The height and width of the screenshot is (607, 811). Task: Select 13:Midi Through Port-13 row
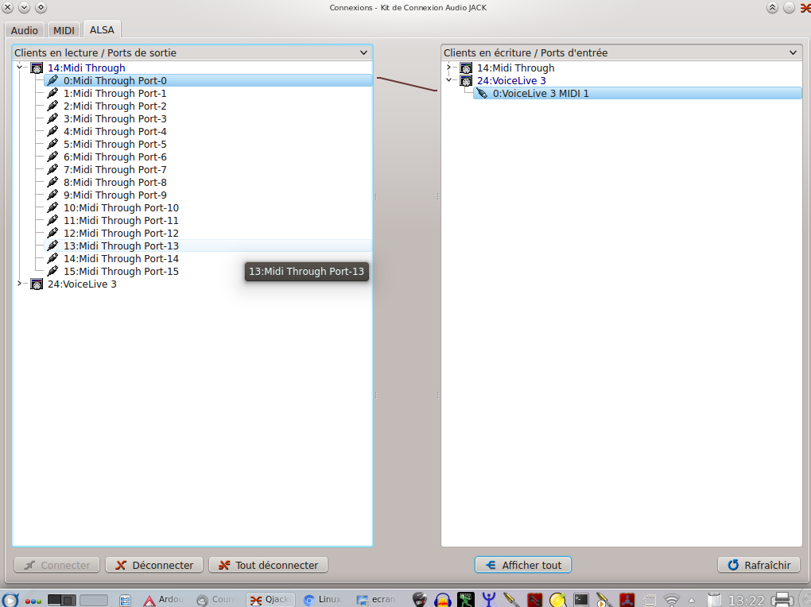pyautogui.click(x=208, y=246)
